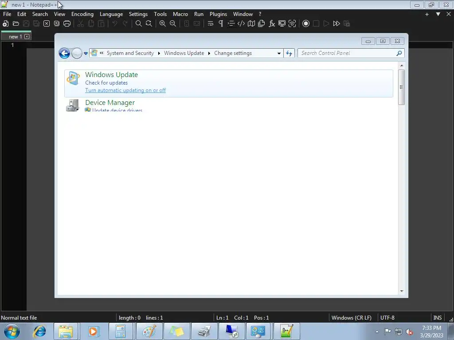Screen dimensions: 454x340
Task: Open the Plugins menu in Notepad++
Action: 218,14
